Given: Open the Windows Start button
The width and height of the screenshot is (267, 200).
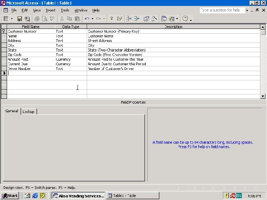Looking at the screenshot, I should click(10, 196).
